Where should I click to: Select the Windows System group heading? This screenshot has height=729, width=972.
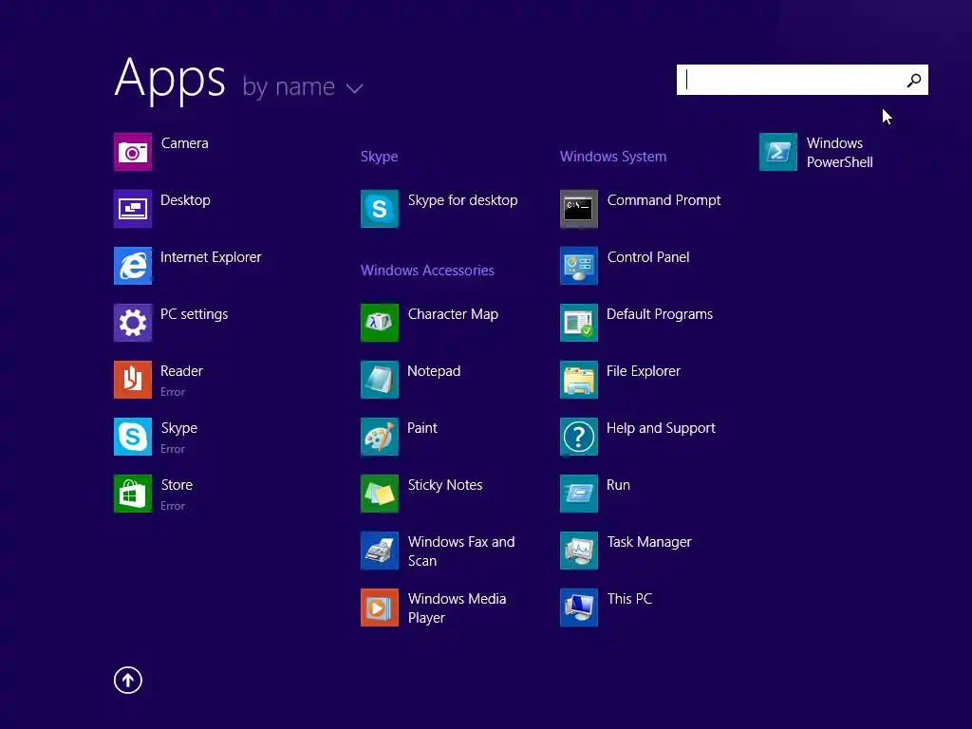613,157
